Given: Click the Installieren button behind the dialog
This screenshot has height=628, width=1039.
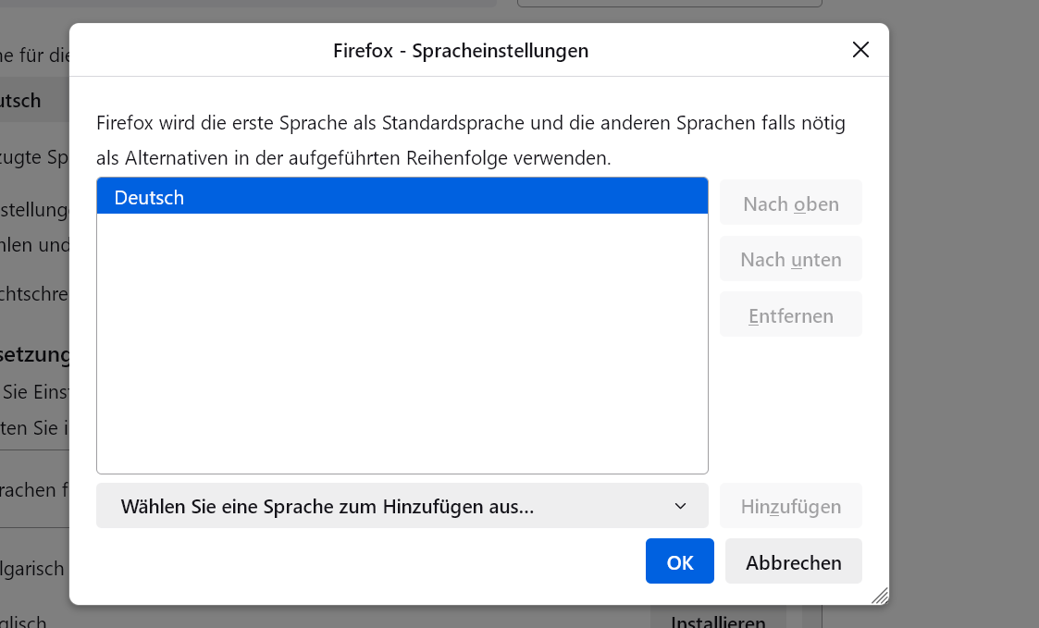Looking at the screenshot, I should 717,620.
